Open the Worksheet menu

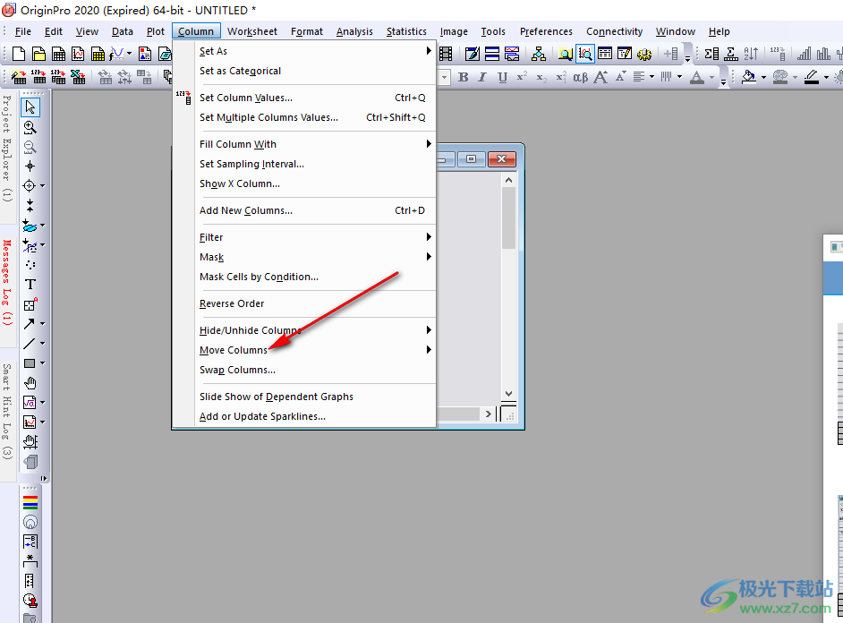click(252, 31)
